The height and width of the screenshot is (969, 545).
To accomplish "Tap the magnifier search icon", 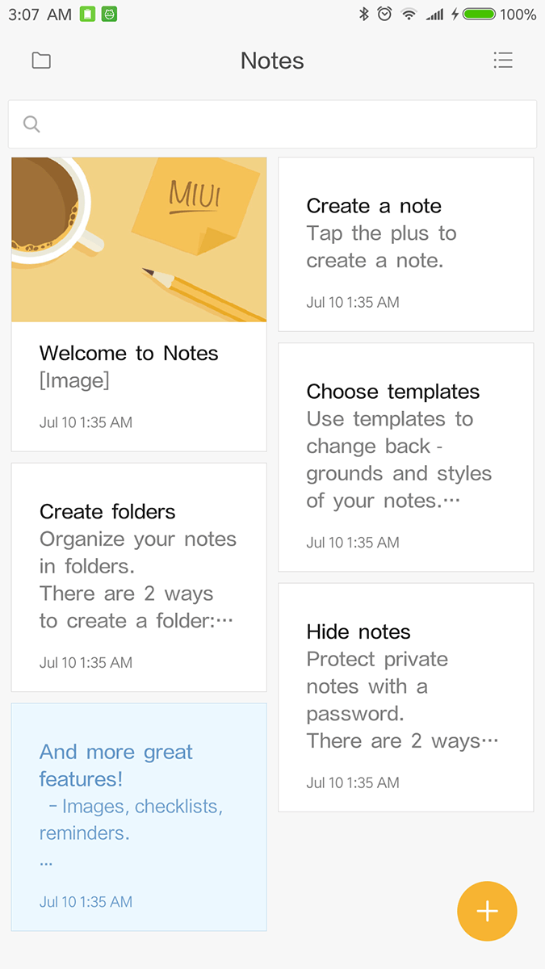I will pos(31,124).
